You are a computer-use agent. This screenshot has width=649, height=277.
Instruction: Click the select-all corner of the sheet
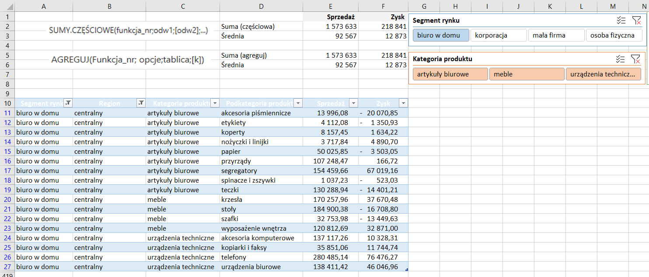pyautogui.click(x=7, y=7)
